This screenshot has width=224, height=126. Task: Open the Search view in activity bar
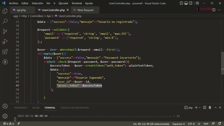coord(5,21)
